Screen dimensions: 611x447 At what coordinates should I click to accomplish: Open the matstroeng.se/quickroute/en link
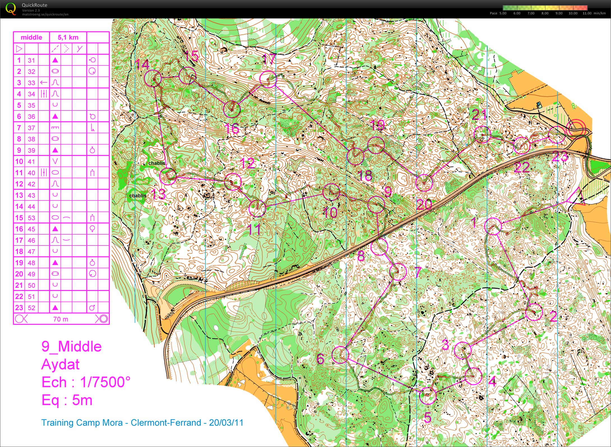[45, 14]
